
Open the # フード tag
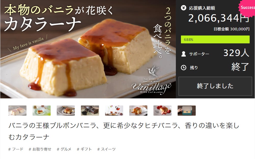pyautogui.click(x=16, y=149)
